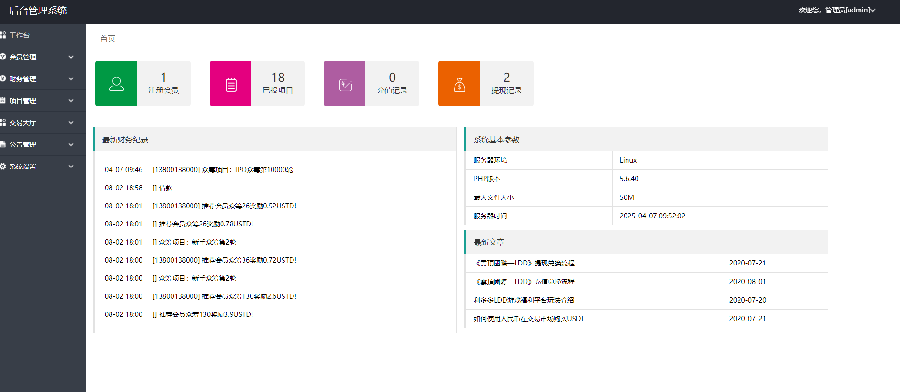Click the document icon beside 公告管理

pos(3,145)
